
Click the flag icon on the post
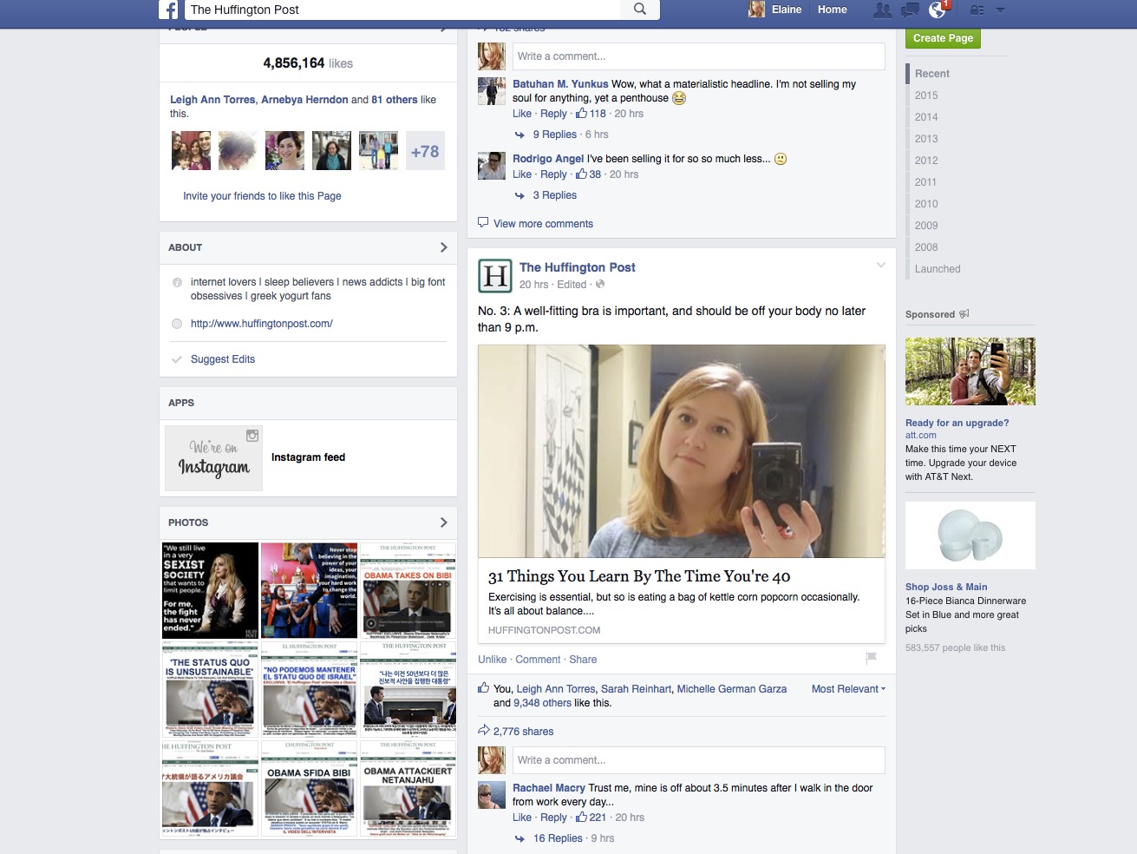pos(872,658)
